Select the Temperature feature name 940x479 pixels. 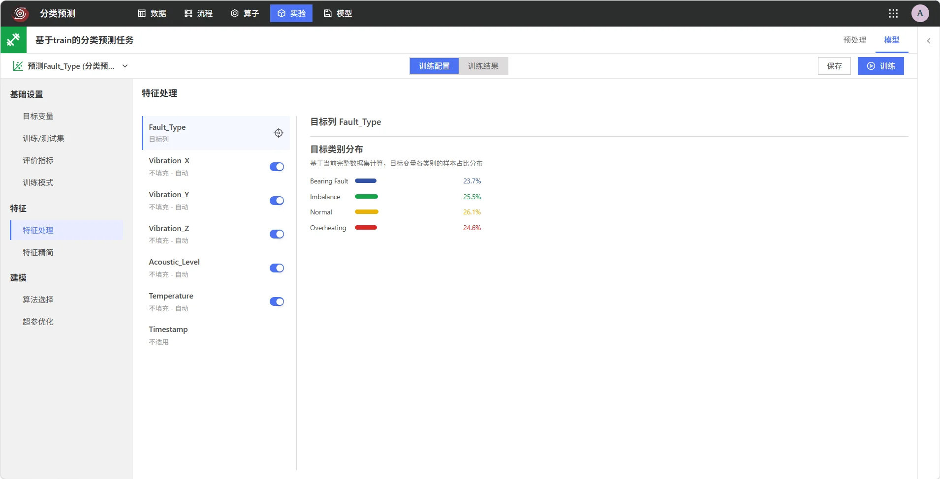click(171, 296)
